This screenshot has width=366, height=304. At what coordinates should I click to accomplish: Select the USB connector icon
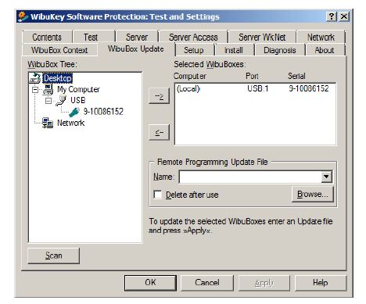tap(61, 101)
